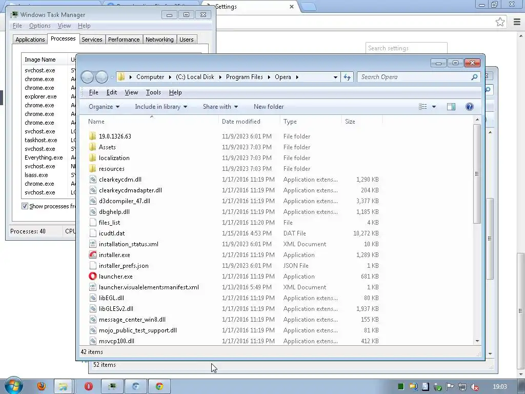Expand breadcrumb arrow after Computer
525x394 pixels.
[170, 77]
